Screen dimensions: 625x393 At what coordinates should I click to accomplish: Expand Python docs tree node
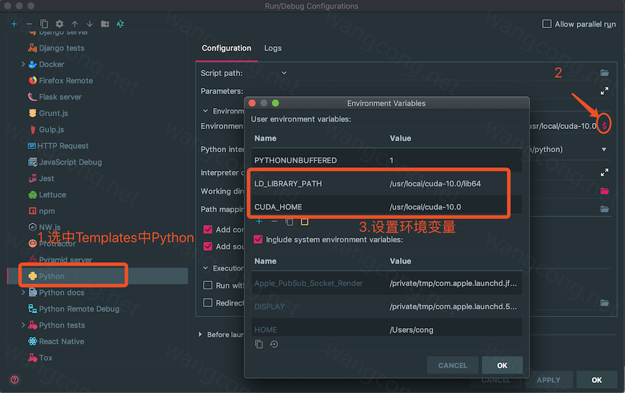tap(23, 293)
